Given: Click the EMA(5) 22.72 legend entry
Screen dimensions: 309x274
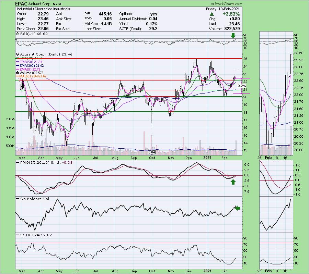Looking at the screenshot, I should (x=30, y=70).
